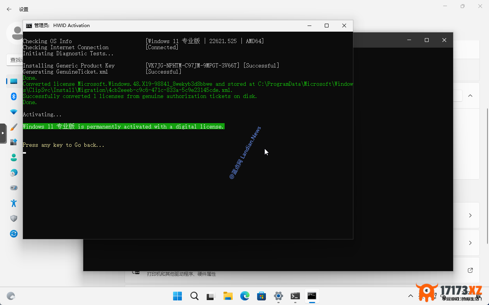The width and height of the screenshot is (489, 305).
Task: Open lower right-arrow settings entry
Action: coord(470,243)
